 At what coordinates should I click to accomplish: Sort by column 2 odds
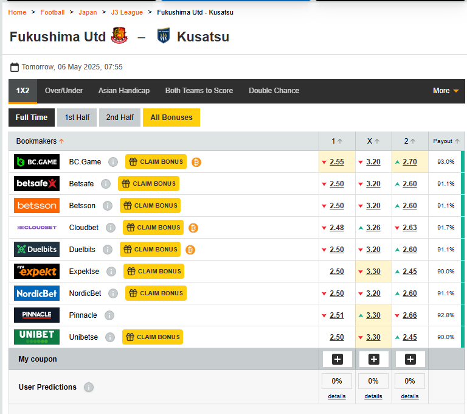tap(409, 141)
